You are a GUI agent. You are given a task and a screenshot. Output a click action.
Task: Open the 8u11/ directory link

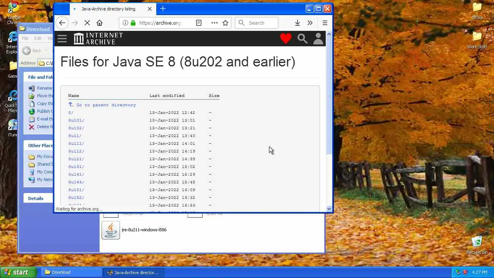pyautogui.click(x=75, y=136)
